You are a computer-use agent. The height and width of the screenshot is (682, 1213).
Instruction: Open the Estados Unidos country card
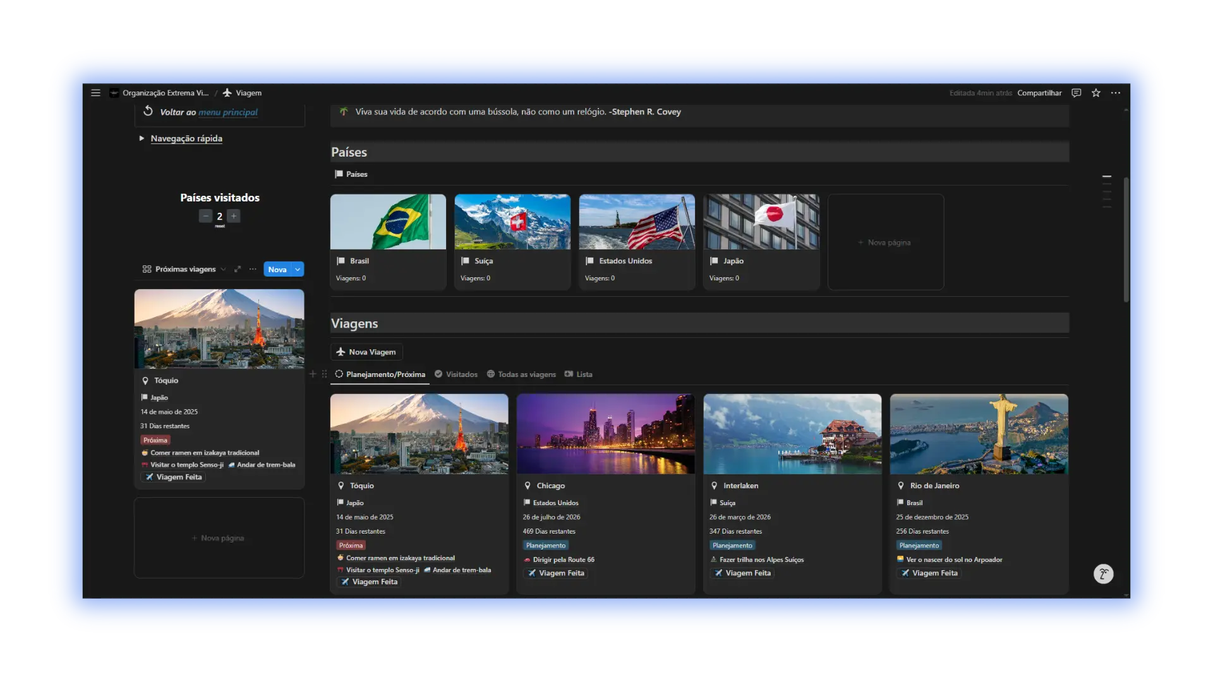click(x=637, y=242)
